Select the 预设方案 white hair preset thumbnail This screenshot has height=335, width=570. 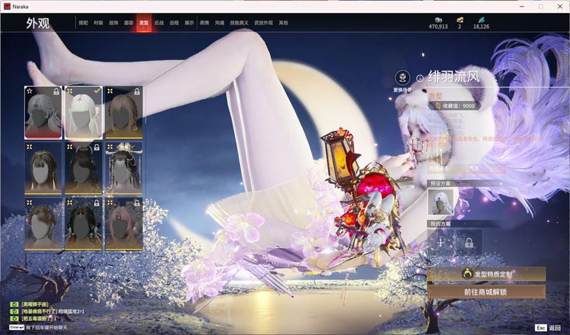click(441, 202)
